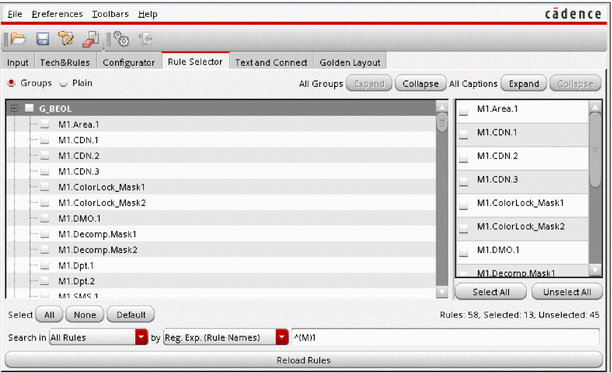
Task: Click the Select Default button
Action: pos(130,314)
